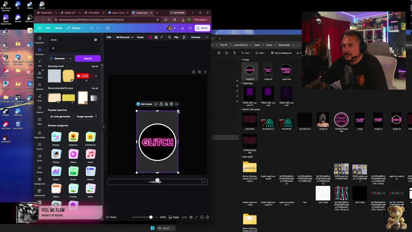Open the Magic Media sidebar app
412x232 pixels.
tap(40, 135)
